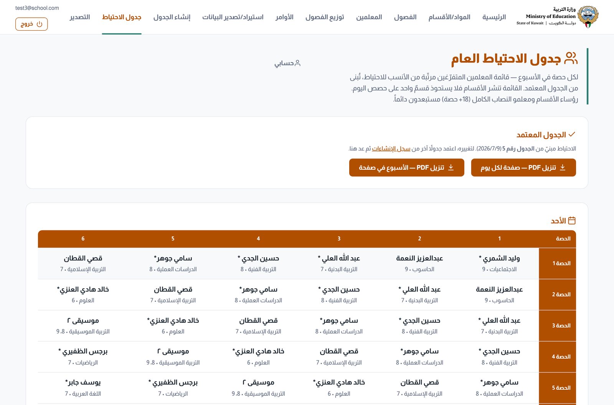The height and width of the screenshot is (405, 614).
Task: Go to the إنشاء الجدول tab
Action: coord(172,17)
